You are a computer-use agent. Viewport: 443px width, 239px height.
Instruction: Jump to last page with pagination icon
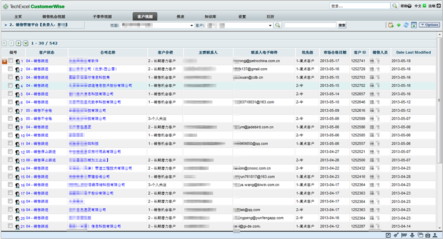click(x=26, y=43)
